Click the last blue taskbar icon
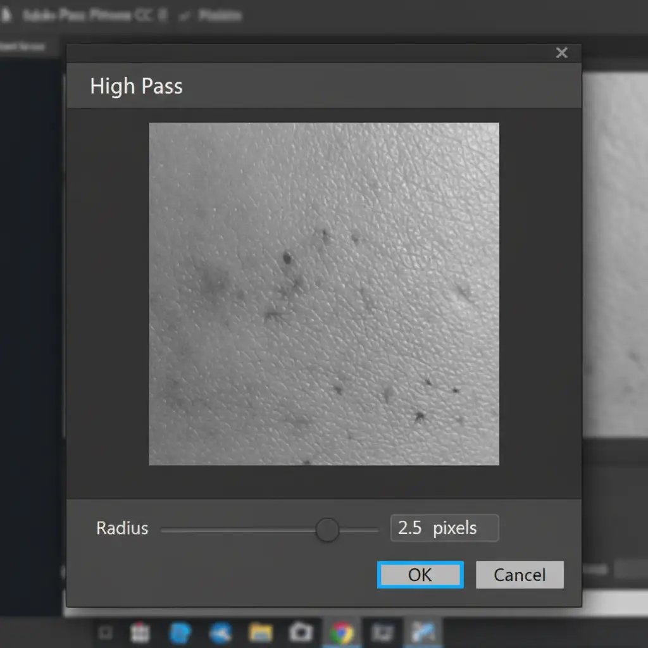The height and width of the screenshot is (648, 648). 421,632
